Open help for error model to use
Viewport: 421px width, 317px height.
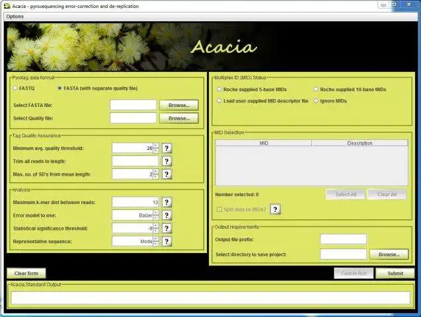point(167,215)
